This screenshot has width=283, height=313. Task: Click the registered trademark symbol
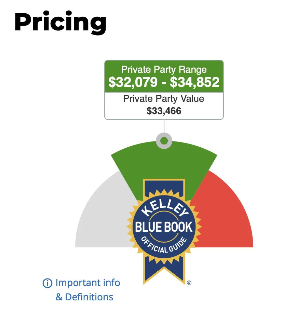(189, 283)
